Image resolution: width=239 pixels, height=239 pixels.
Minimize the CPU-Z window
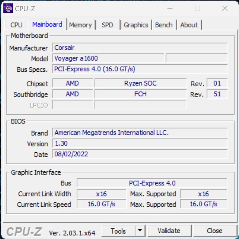click(170, 8)
